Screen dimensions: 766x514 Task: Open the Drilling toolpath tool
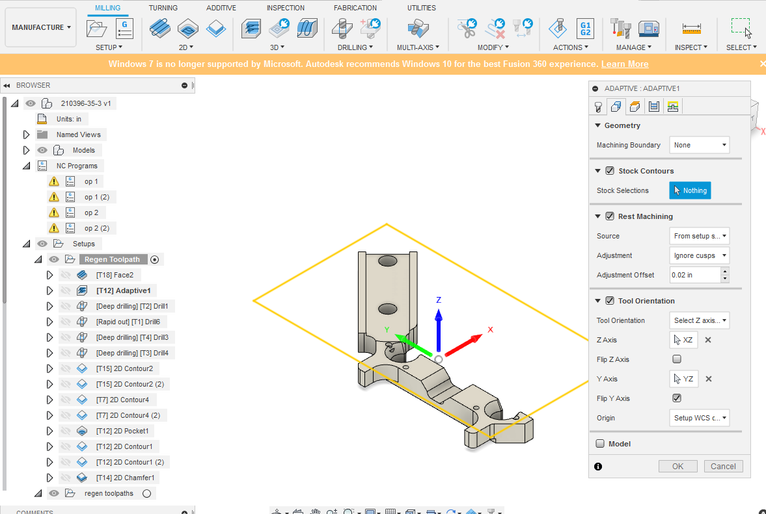pos(341,27)
